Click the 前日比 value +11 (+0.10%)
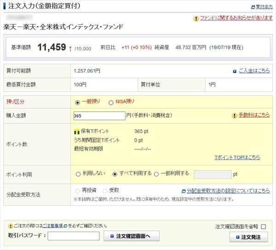Viewport: 276px width, 250px height. [137, 47]
